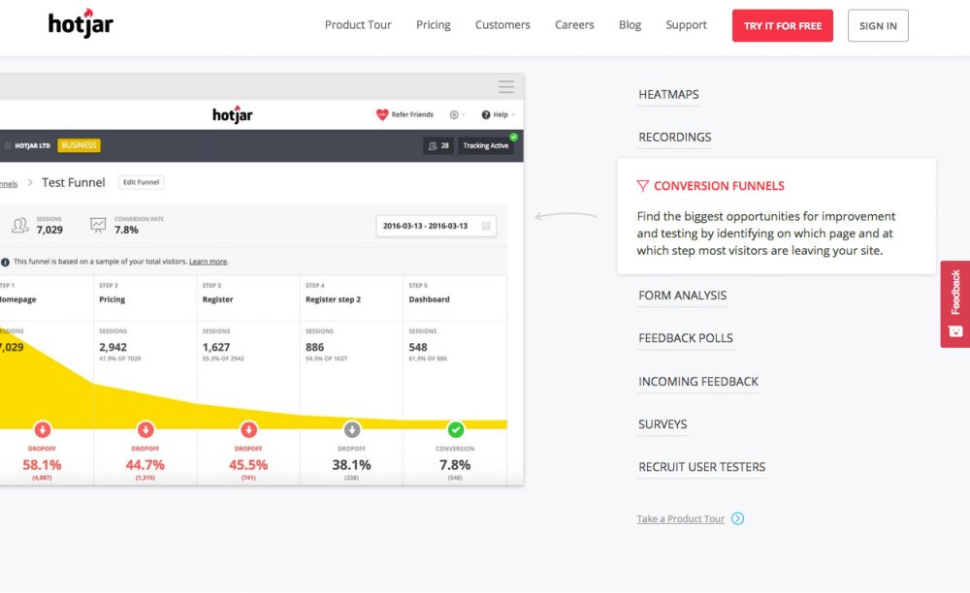Click the 58.1% dropoff percentage

42,465
